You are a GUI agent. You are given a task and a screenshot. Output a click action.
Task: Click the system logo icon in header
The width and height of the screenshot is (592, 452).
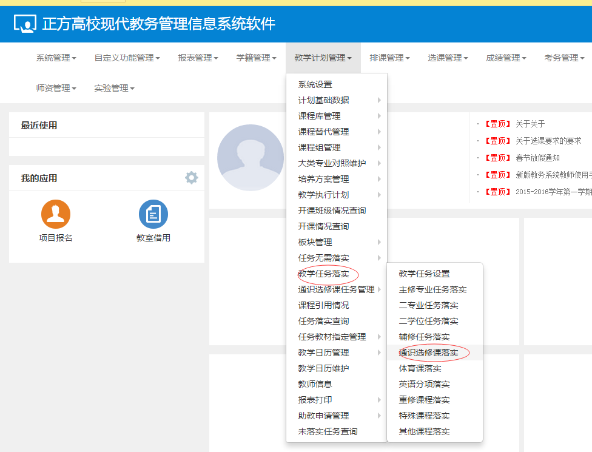[x=25, y=24]
